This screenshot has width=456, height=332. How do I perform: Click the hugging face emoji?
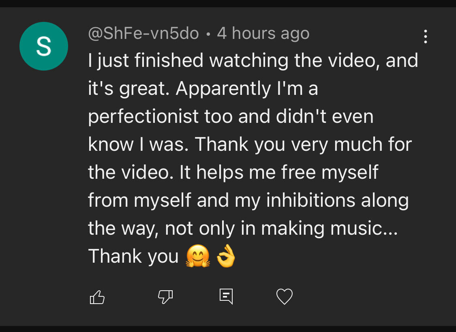tap(198, 257)
